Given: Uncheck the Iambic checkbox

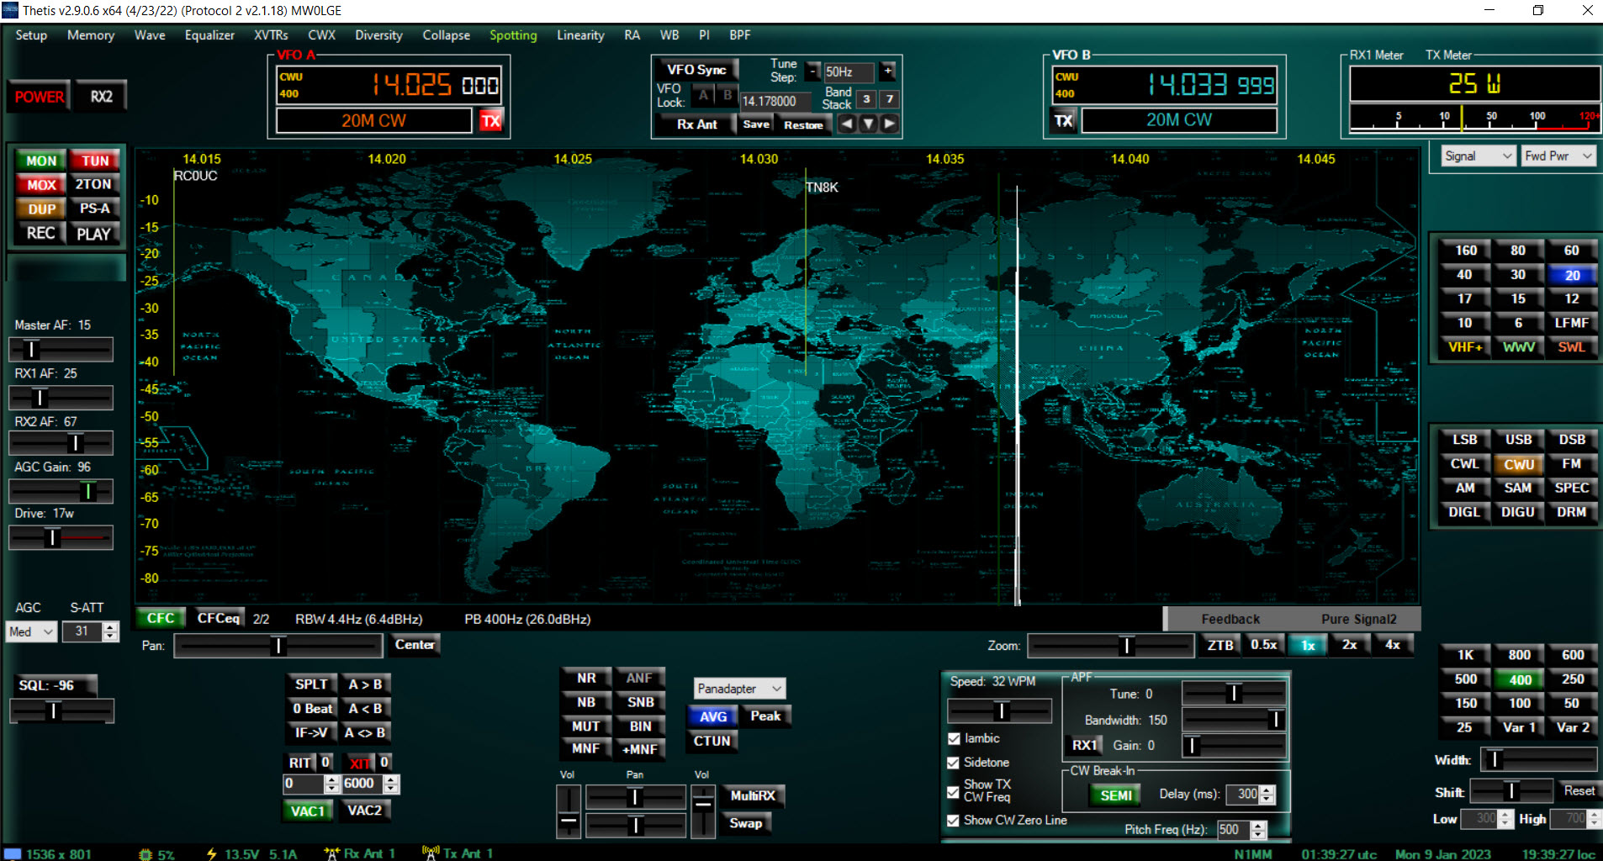Looking at the screenshot, I should 954,738.
